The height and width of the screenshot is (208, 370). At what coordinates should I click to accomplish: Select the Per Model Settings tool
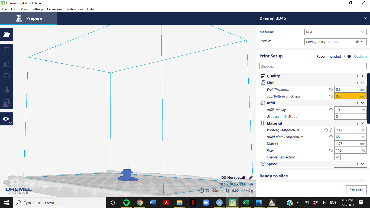(6, 103)
